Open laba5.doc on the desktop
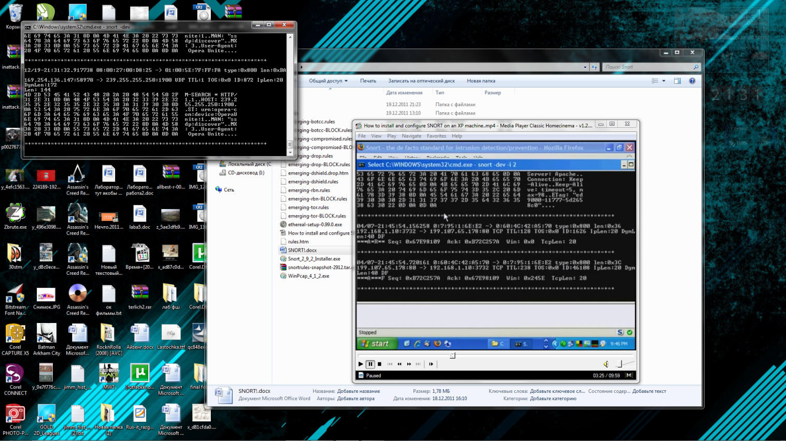This screenshot has height=441, width=786. 139,217
